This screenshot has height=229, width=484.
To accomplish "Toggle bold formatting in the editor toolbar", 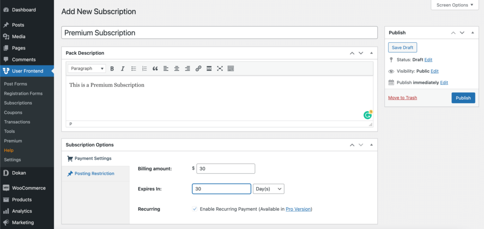I will pyautogui.click(x=112, y=69).
